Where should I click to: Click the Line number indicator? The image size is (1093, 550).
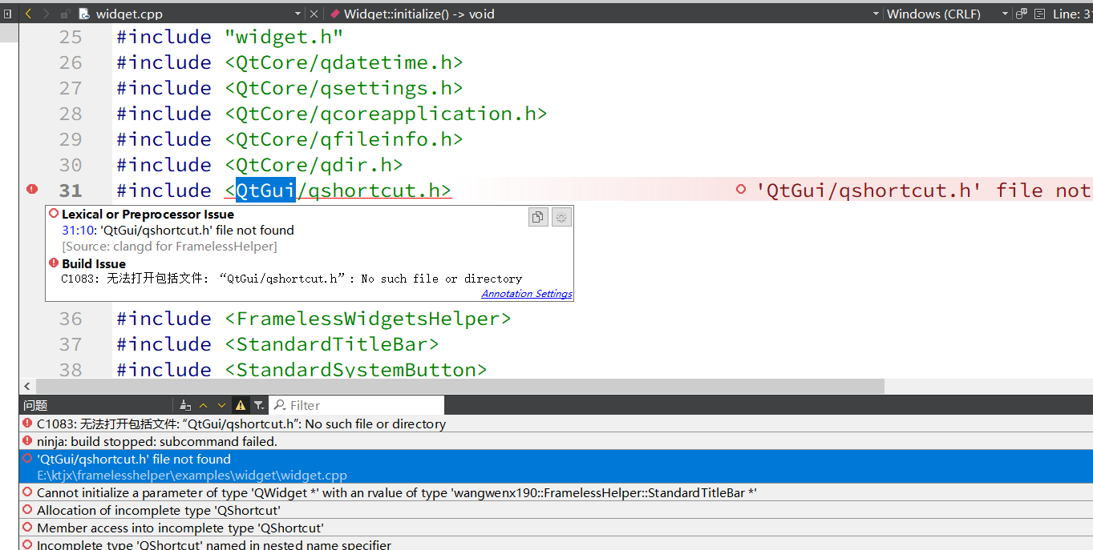coord(1072,14)
